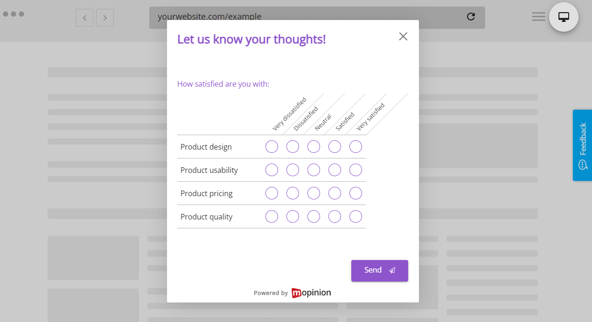This screenshot has height=322, width=592.
Task: Select Neutral for Product usability
Action: coord(313,170)
